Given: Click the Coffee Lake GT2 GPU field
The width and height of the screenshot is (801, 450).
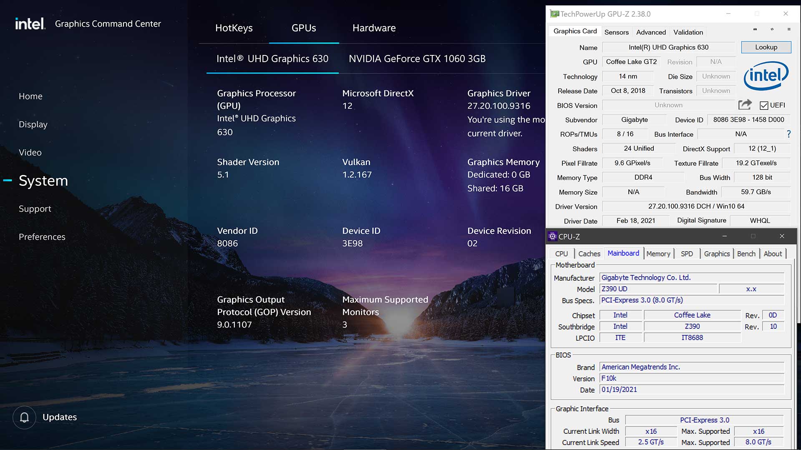Looking at the screenshot, I should pyautogui.click(x=631, y=62).
